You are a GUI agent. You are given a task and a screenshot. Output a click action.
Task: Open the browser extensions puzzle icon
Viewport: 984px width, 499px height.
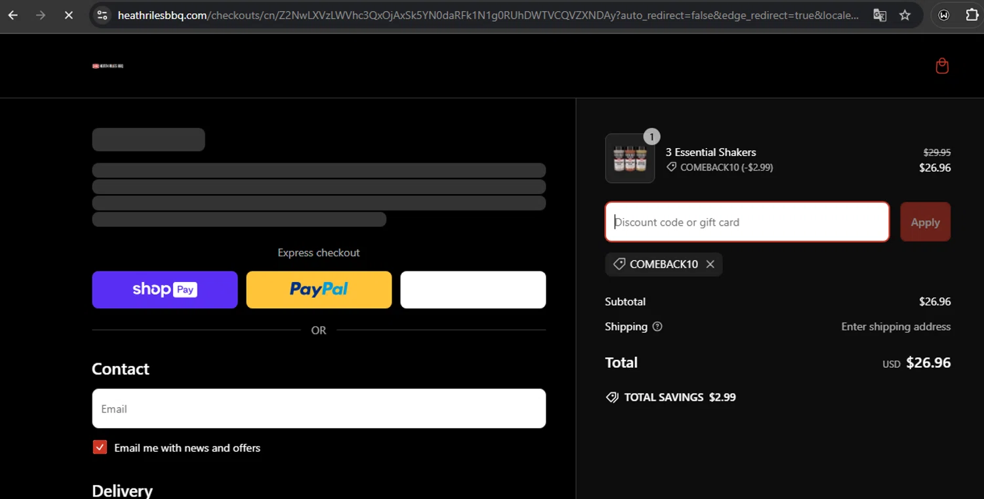click(x=972, y=15)
